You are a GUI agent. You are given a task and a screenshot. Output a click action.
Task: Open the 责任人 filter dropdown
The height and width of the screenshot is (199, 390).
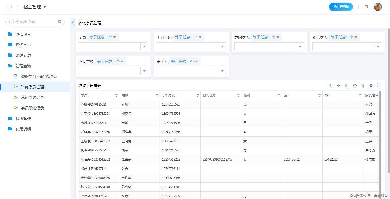click(x=222, y=70)
